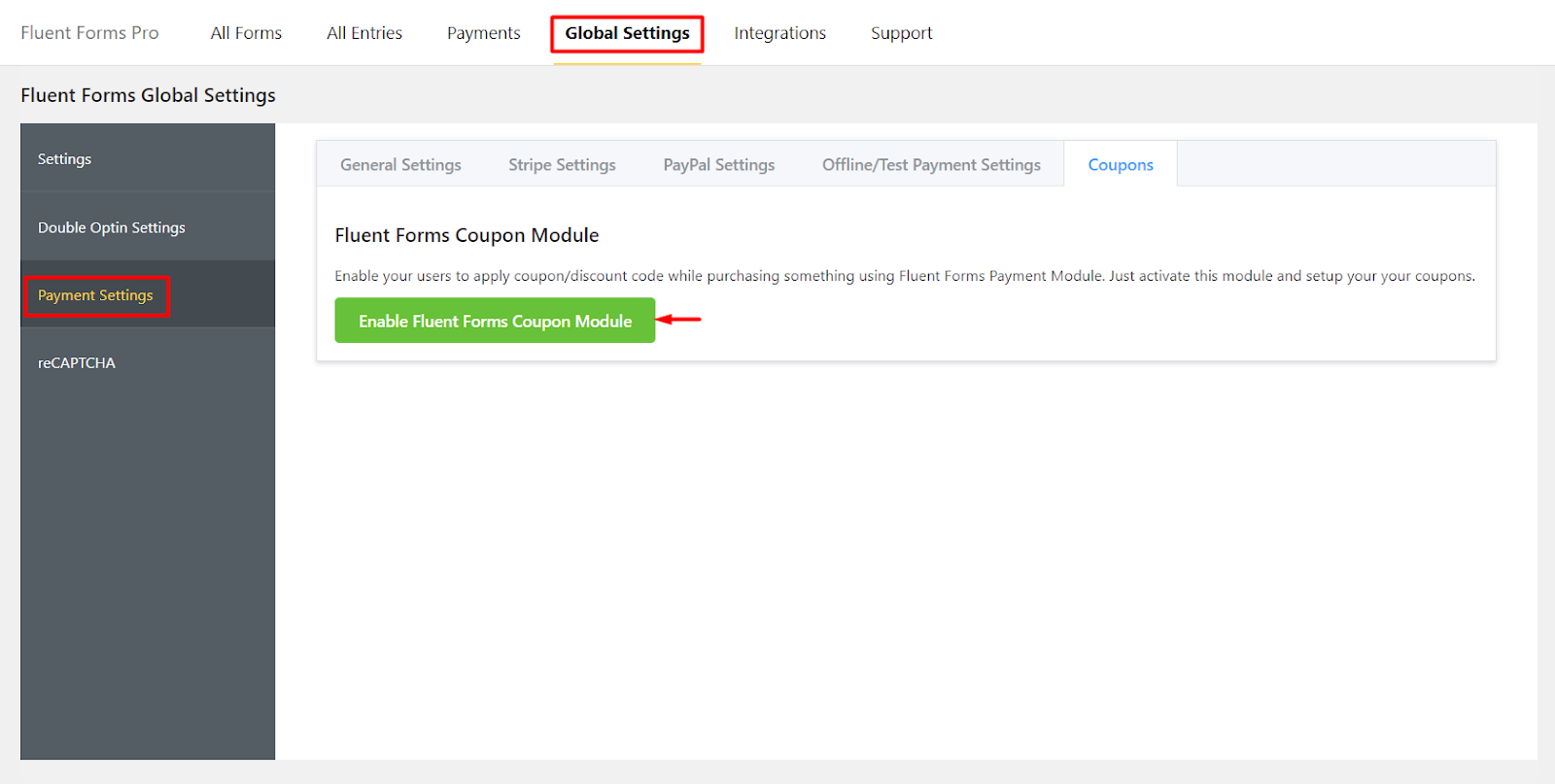Switch to the Stripe Settings tab
Viewport: 1555px width, 784px height.
coord(562,164)
